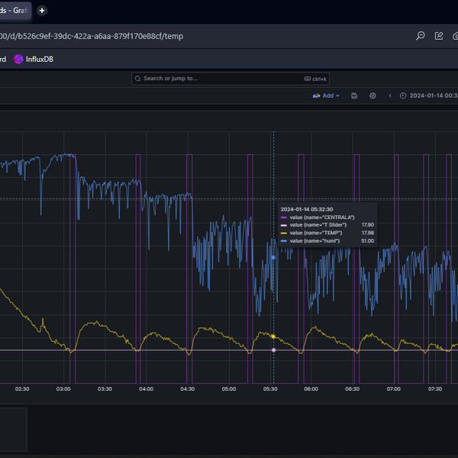The width and height of the screenshot is (458, 458).
Task: Shift time range backward with left arrow
Action: 390,96
